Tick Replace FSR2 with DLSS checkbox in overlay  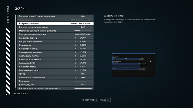(112, 55)
